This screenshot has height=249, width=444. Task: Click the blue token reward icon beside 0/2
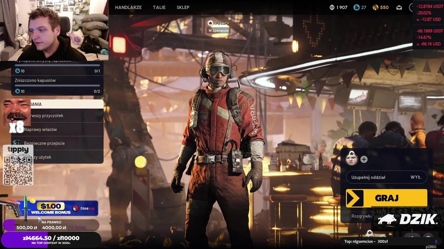(x=18, y=91)
